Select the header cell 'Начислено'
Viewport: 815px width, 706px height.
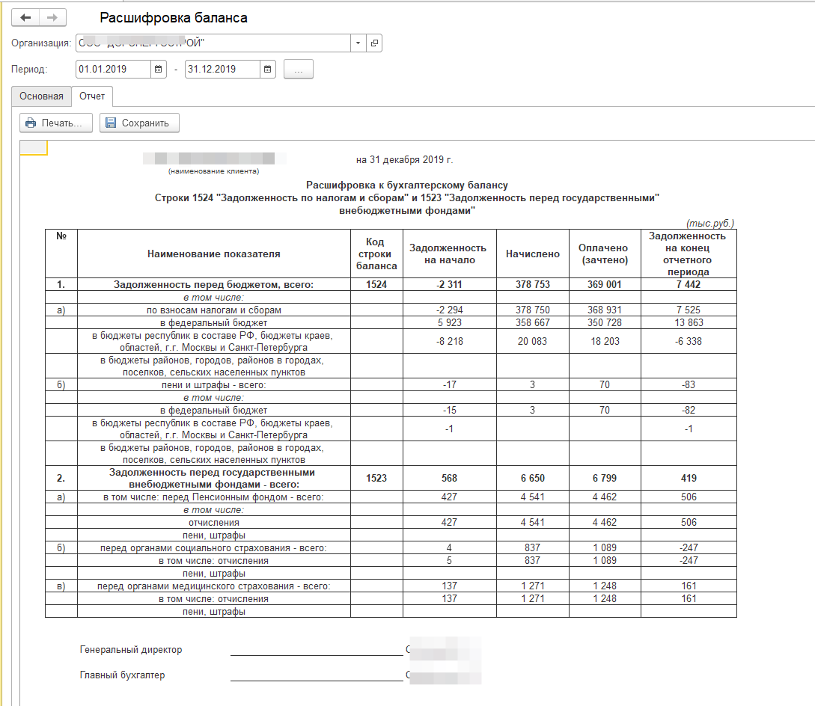tap(533, 254)
